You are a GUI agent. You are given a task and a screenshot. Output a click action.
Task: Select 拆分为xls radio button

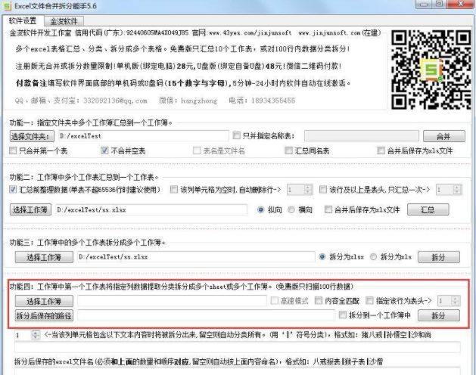[x=373, y=256]
